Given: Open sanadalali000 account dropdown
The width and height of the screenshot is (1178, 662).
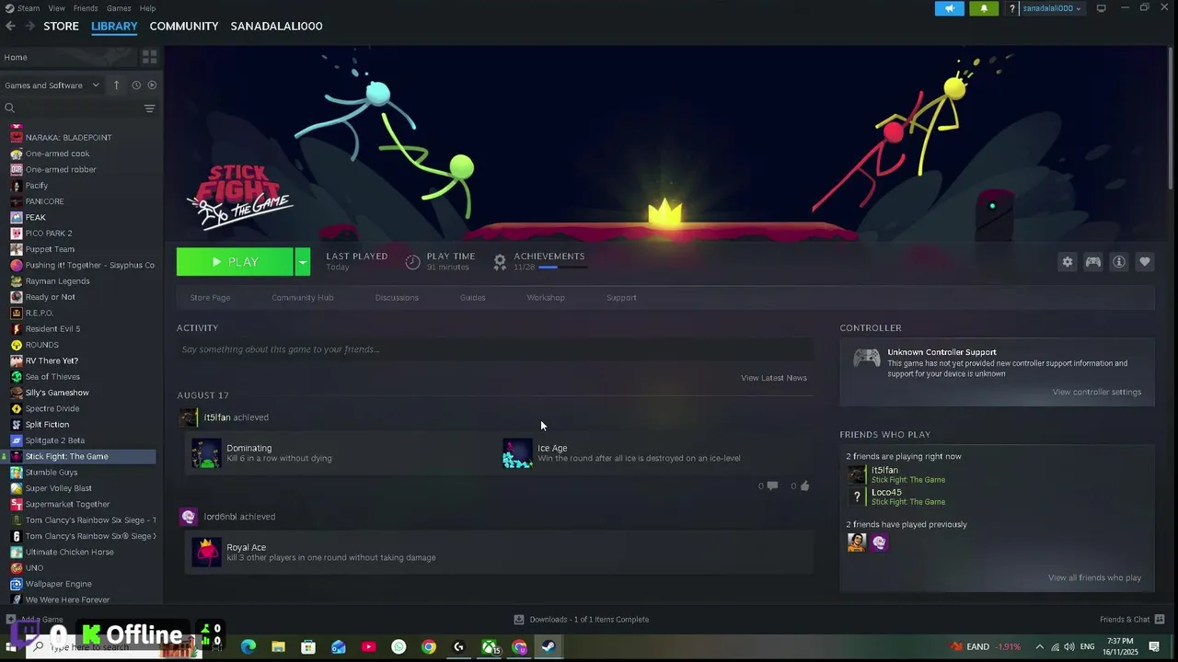Looking at the screenshot, I should 1052,8.
